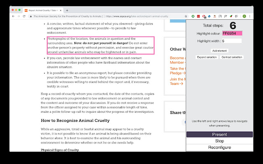Reload the ASPCA page
263x164 pixels.
24,16
